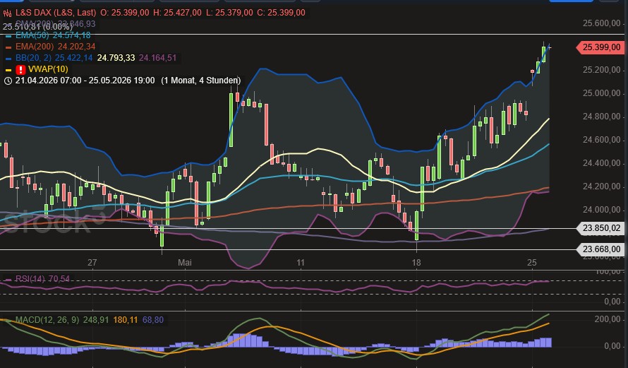Click the '(1 Monat, 4 Stunden)' timeframe text
The width and height of the screenshot is (628, 368).
coord(201,81)
